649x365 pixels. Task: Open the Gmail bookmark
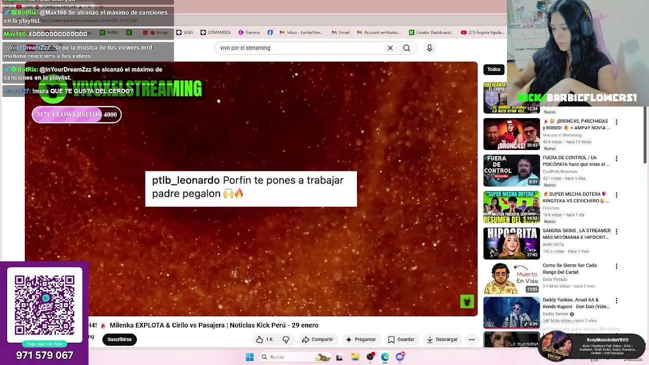click(340, 32)
